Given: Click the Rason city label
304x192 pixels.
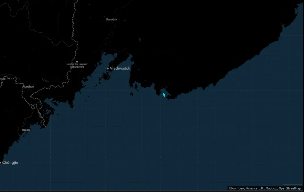Looking at the screenshot, I should pos(26,130).
